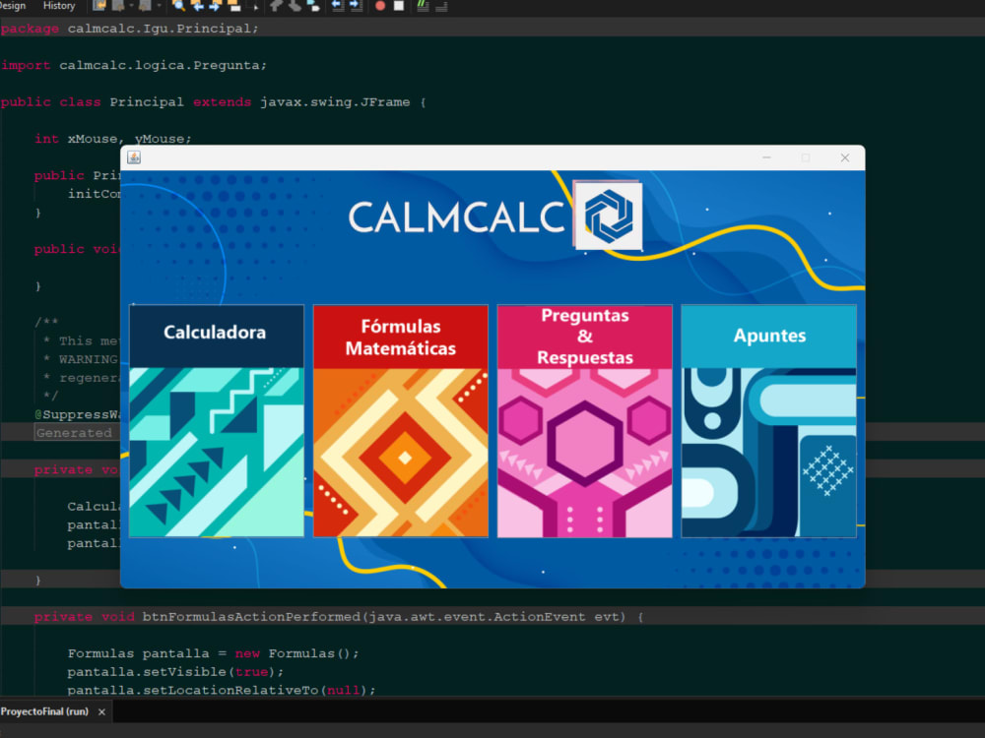Switch to the Design tab

tap(12, 5)
